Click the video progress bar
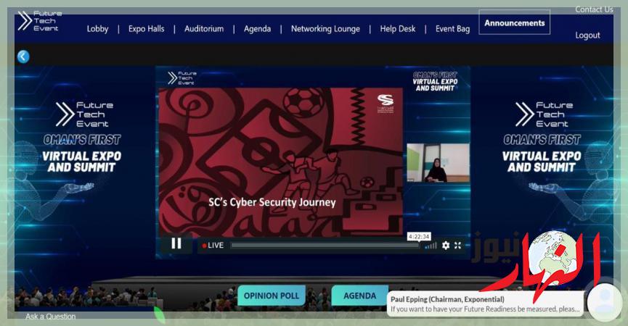Image resolution: width=628 pixels, height=326 pixels. 325,246
